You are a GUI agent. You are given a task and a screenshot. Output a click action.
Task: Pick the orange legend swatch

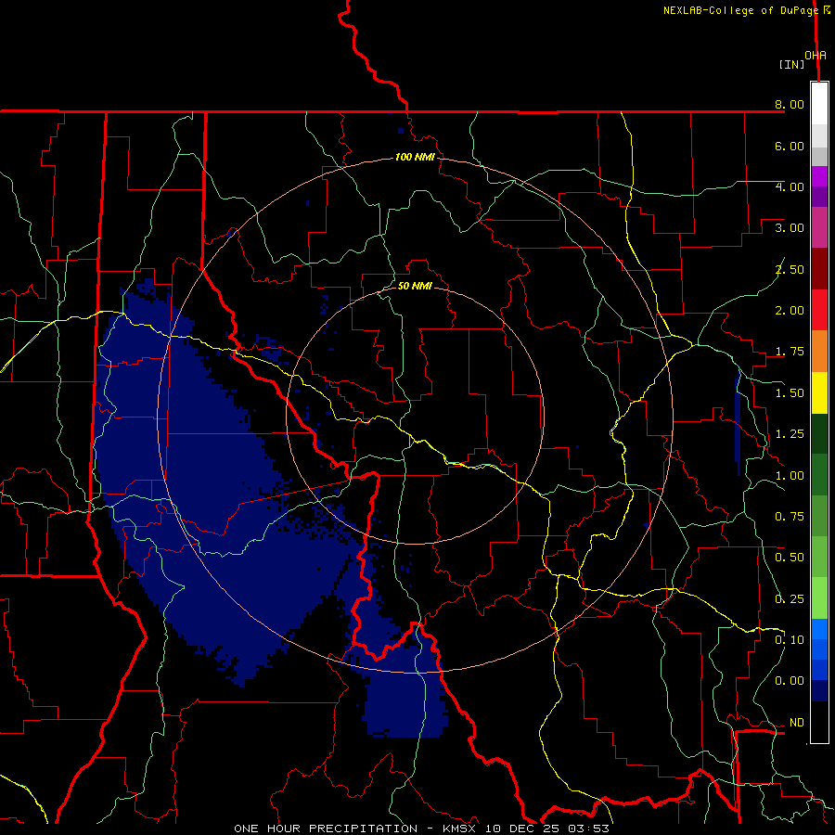[x=819, y=352]
